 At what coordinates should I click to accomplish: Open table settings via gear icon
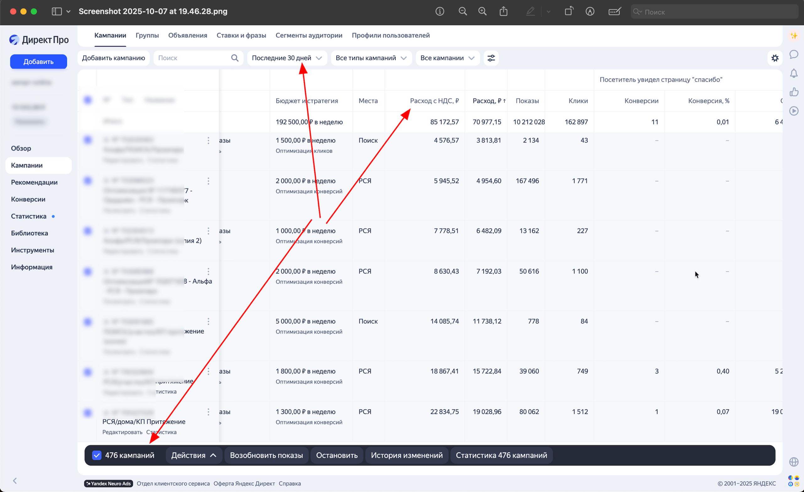[x=775, y=58]
